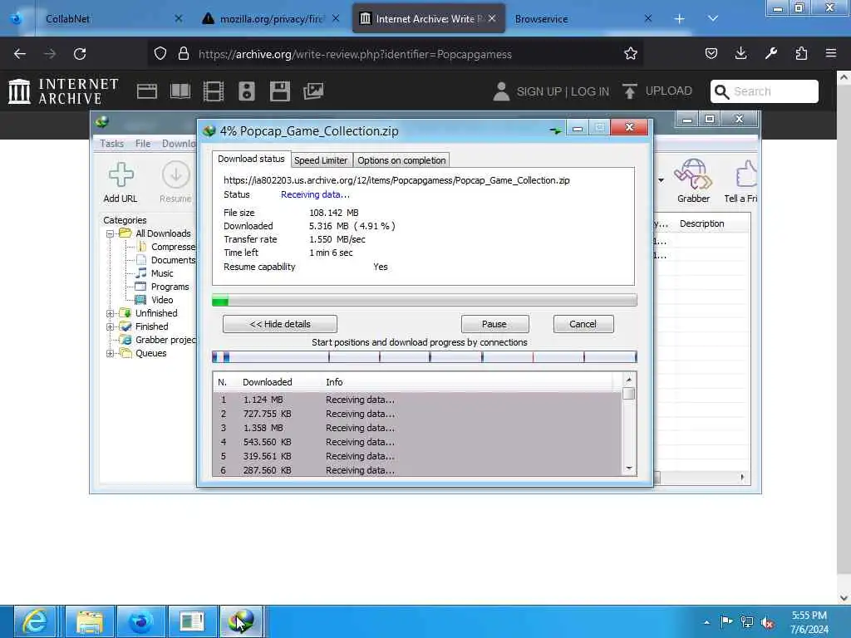Open the Grabber tool in IDM
851x638 pixels.
point(693,174)
